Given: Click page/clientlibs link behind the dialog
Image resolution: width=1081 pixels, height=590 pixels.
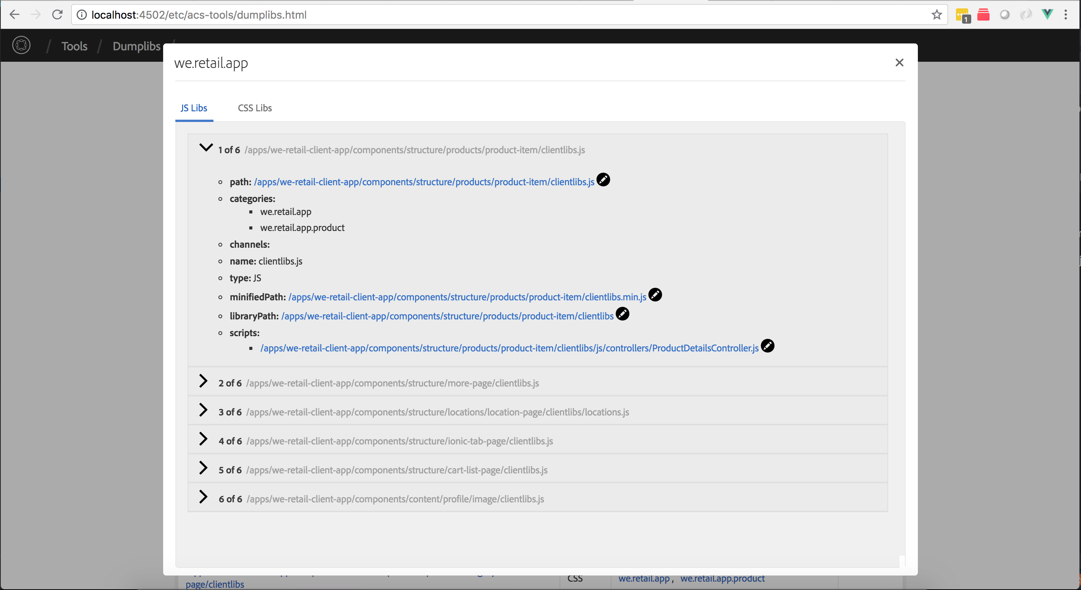Looking at the screenshot, I should click(x=215, y=584).
